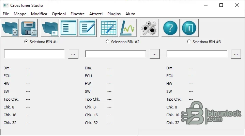Click Chk. 16 label under BIN #1
Viewport: 245px width, 136px height.
(10, 115)
